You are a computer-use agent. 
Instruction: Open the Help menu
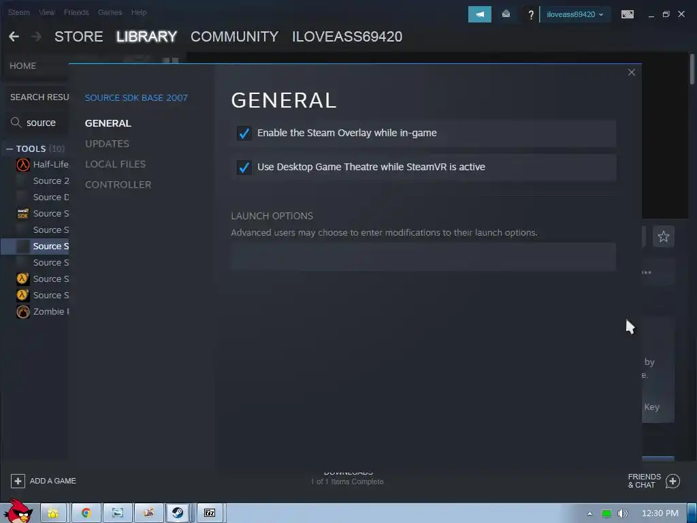tap(139, 12)
